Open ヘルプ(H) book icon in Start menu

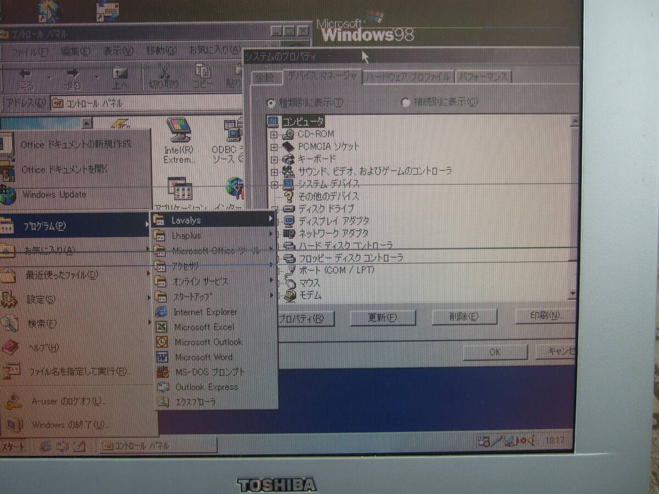pyautogui.click(x=10, y=347)
